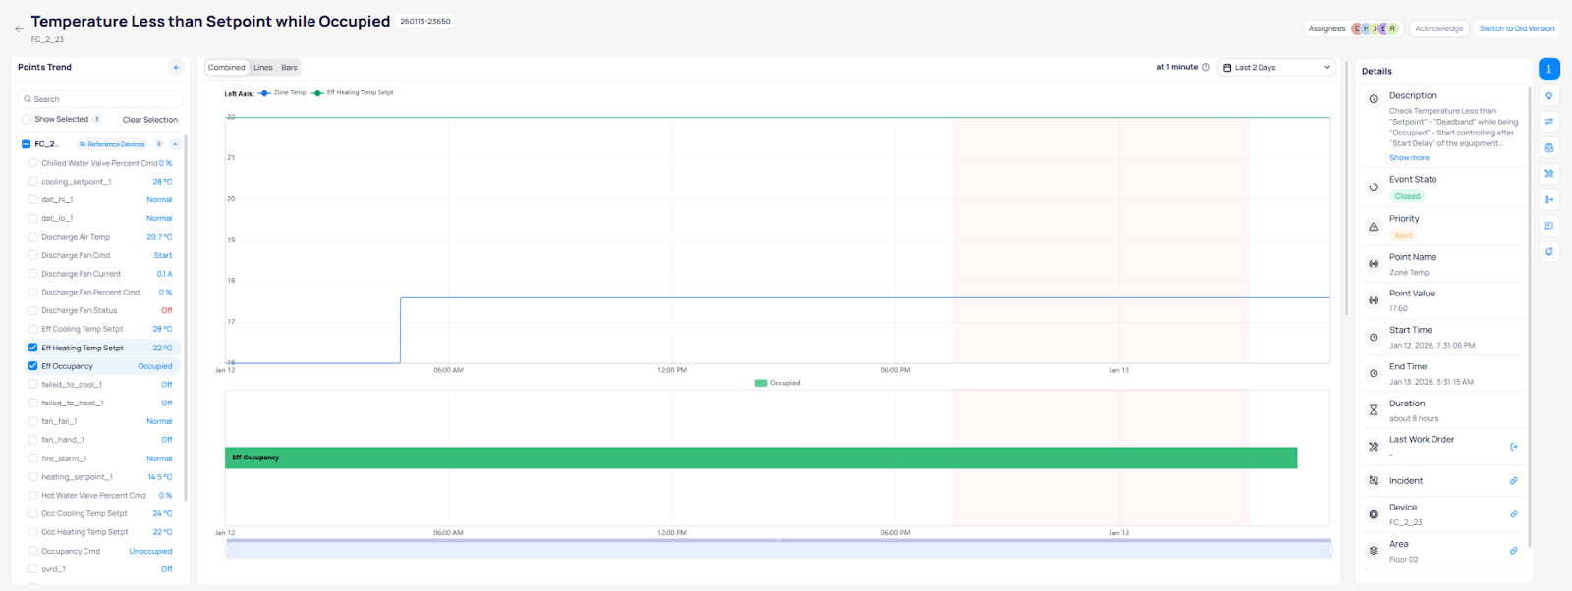
Task: Click the back arrow beside the alarm title
Action: pyautogui.click(x=19, y=29)
